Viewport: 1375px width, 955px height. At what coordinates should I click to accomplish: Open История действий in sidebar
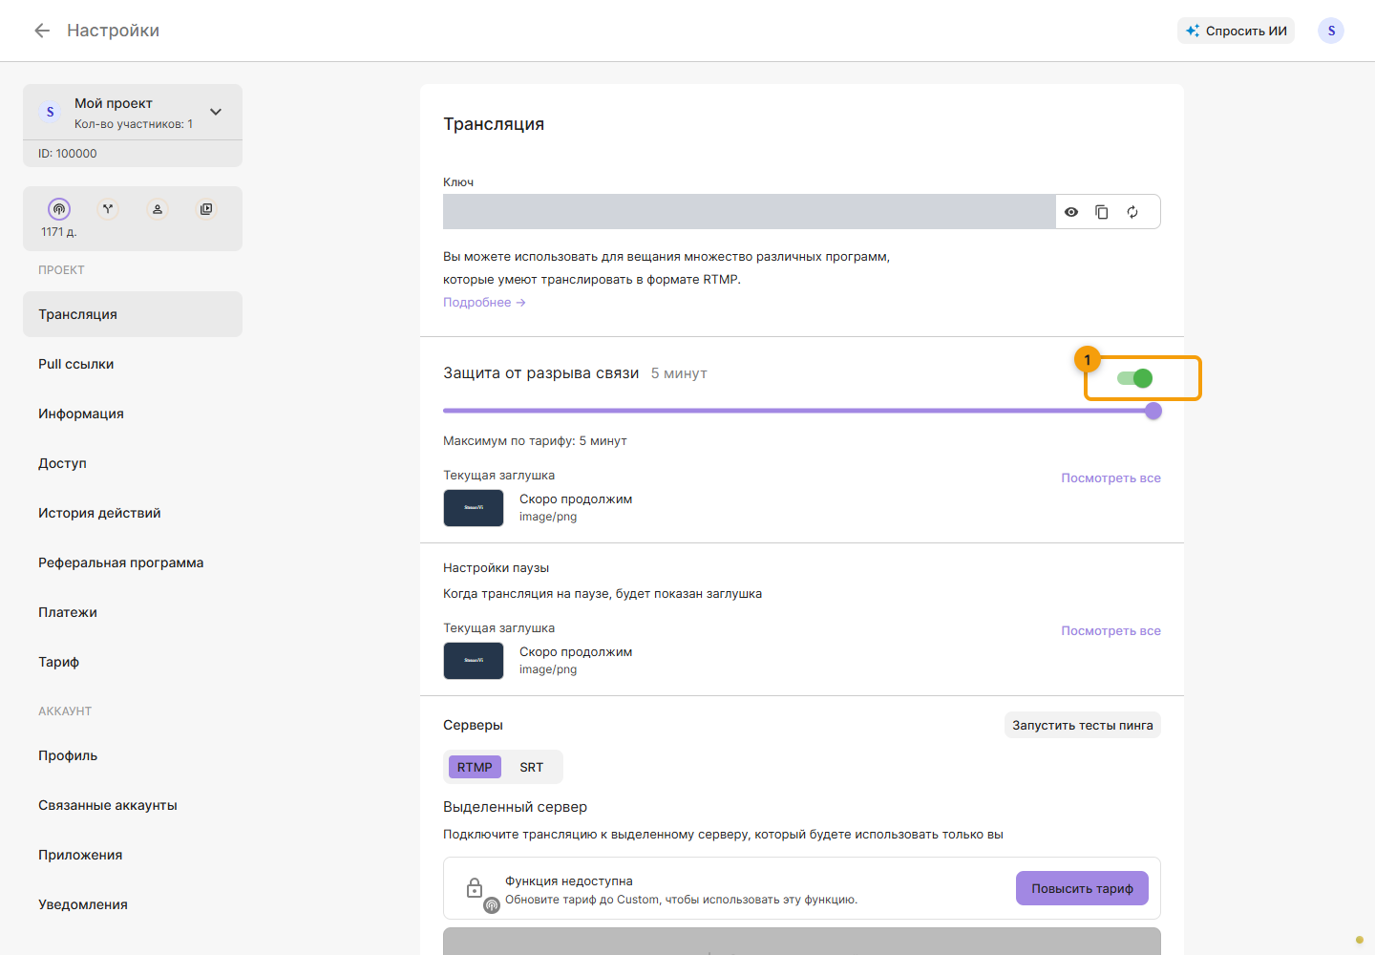coord(133,513)
